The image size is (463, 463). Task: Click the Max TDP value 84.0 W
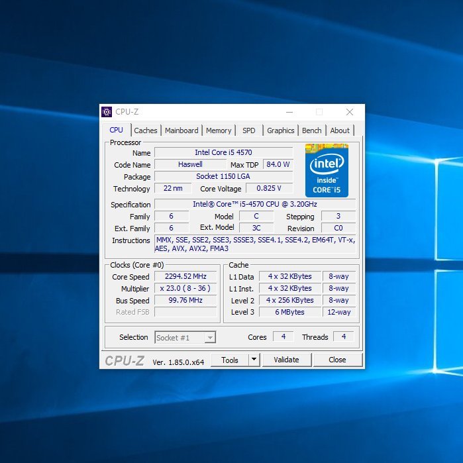pos(278,164)
